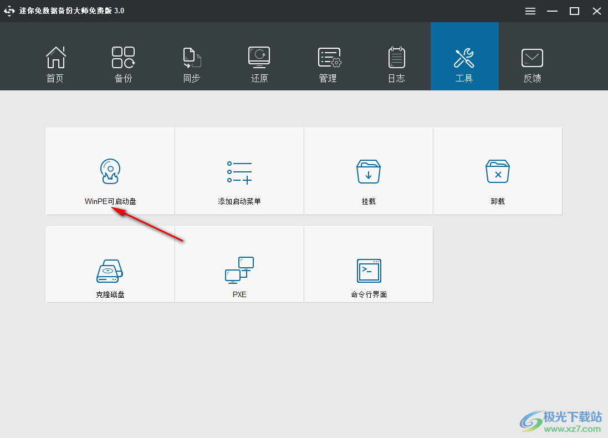Maximize the application window
The image size is (608, 438).
click(x=574, y=11)
